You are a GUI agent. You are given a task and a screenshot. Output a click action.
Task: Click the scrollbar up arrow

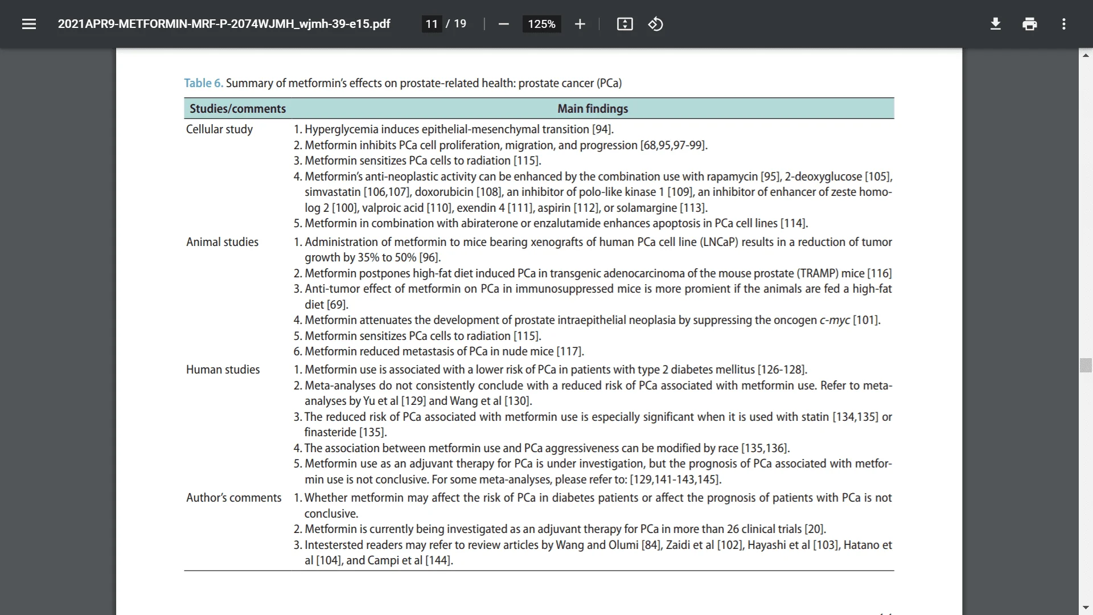(1086, 55)
